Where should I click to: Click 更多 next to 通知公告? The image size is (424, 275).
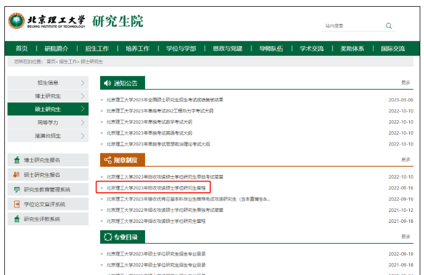(406, 82)
